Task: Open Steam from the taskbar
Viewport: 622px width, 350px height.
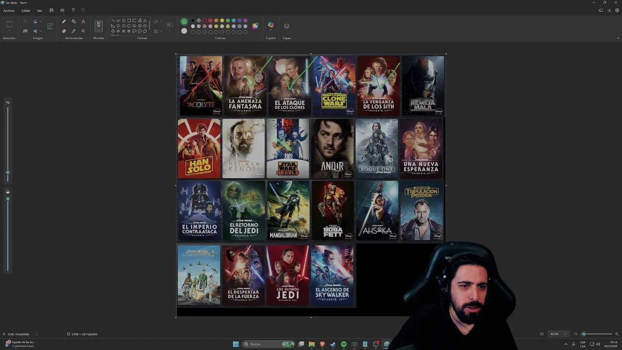Action: coord(333,344)
